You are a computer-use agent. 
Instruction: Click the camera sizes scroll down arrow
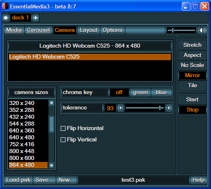[51, 165]
